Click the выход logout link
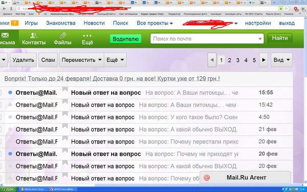This screenshot has width=307, height=192. tap(287, 23)
